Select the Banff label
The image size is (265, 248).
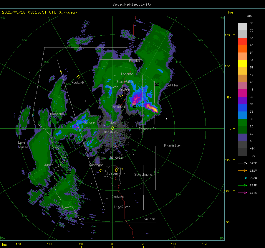(x=49, y=164)
